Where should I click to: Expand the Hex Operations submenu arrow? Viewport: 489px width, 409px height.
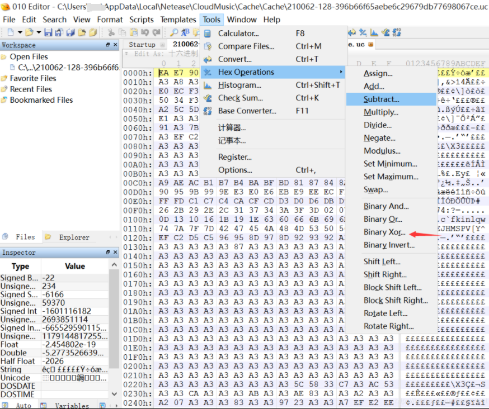pos(341,72)
